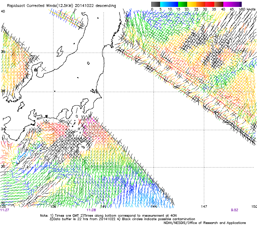This screenshot has height=225, width=257.
Task: Click the red 30-35 knots legend swatch
Action: click(x=210, y=4)
